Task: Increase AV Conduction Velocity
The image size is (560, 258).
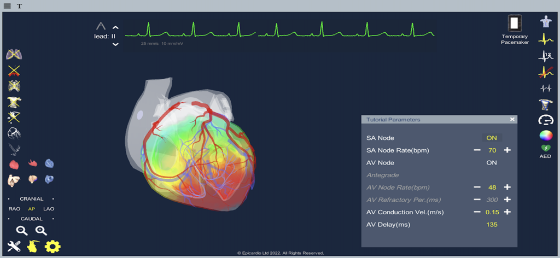Action: tap(507, 212)
